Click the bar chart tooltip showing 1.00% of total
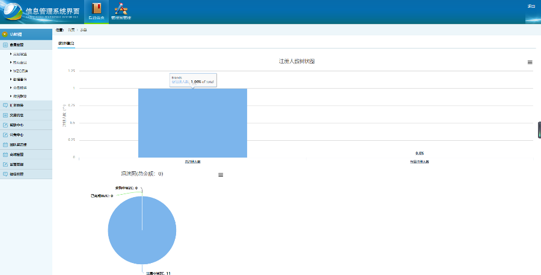The width and height of the screenshot is (541, 275). pyautogui.click(x=193, y=80)
